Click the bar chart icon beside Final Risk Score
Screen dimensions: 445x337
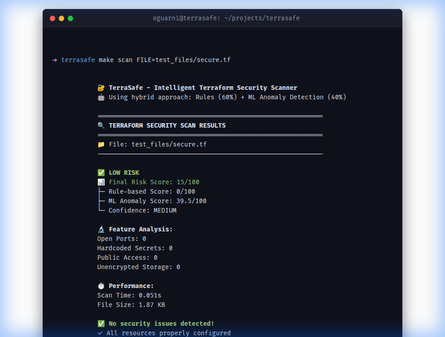100,182
